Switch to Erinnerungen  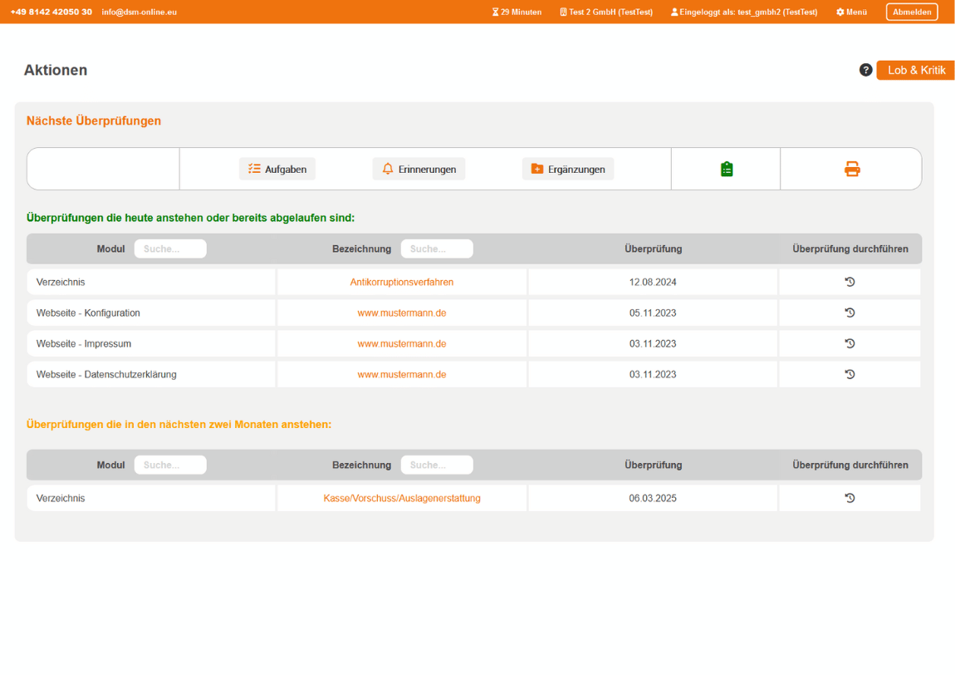coord(419,169)
